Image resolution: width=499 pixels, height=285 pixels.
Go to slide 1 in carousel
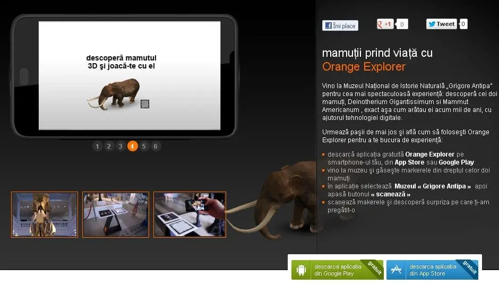point(97,146)
